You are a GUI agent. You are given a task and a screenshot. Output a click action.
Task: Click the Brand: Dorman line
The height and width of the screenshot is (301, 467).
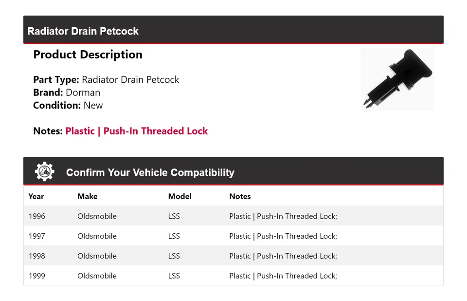coord(67,93)
